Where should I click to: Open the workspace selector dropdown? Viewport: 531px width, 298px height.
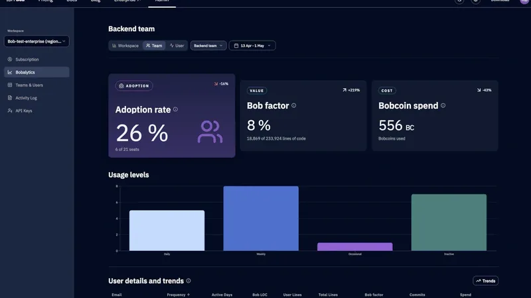[37, 41]
